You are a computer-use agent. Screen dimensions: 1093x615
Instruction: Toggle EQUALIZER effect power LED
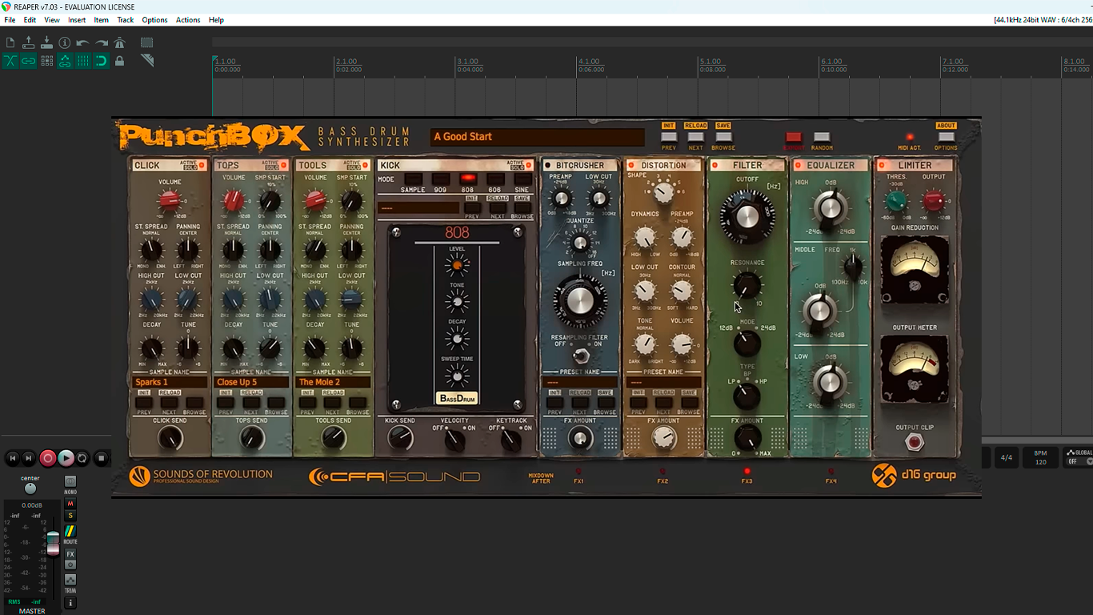(x=798, y=166)
